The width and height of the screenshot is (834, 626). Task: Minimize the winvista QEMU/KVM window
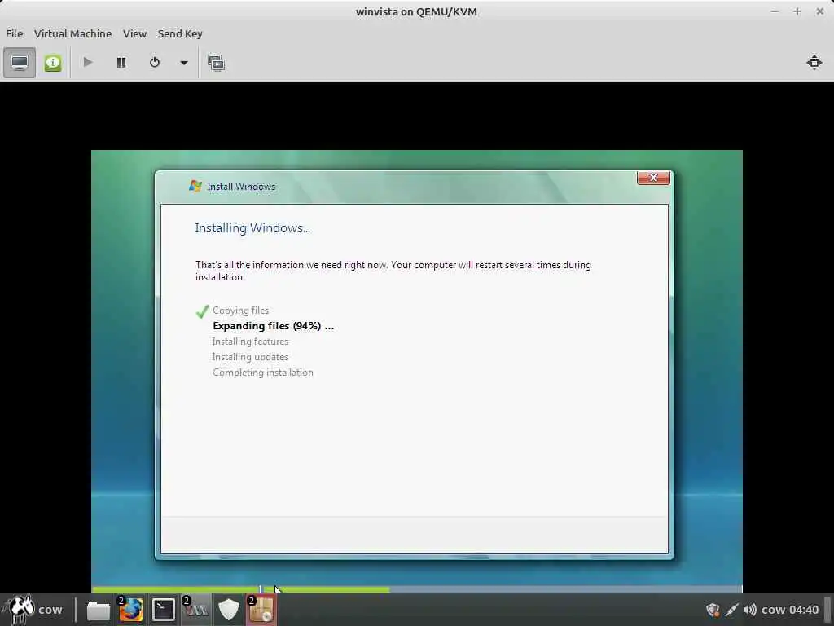pyautogui.click(x=775, y=11)
